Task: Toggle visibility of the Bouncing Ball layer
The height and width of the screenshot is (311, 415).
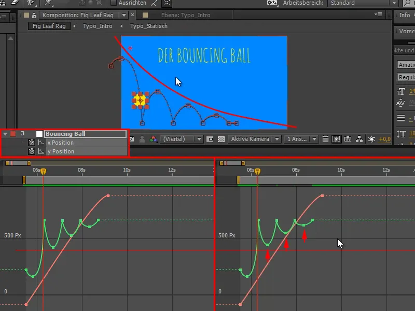Action: click(3, 135)
